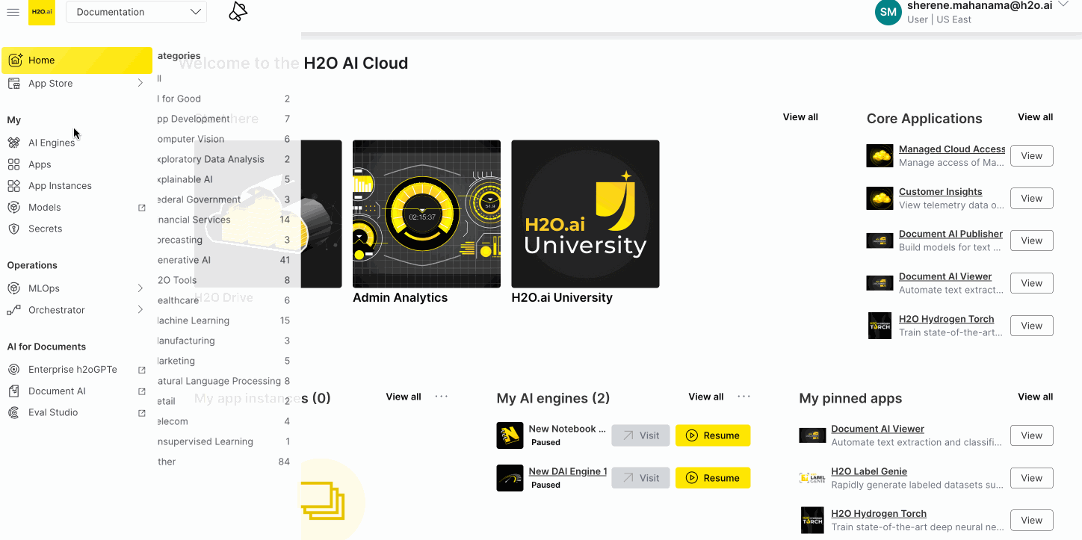Open the Documentation dropdown

point(136,12)
